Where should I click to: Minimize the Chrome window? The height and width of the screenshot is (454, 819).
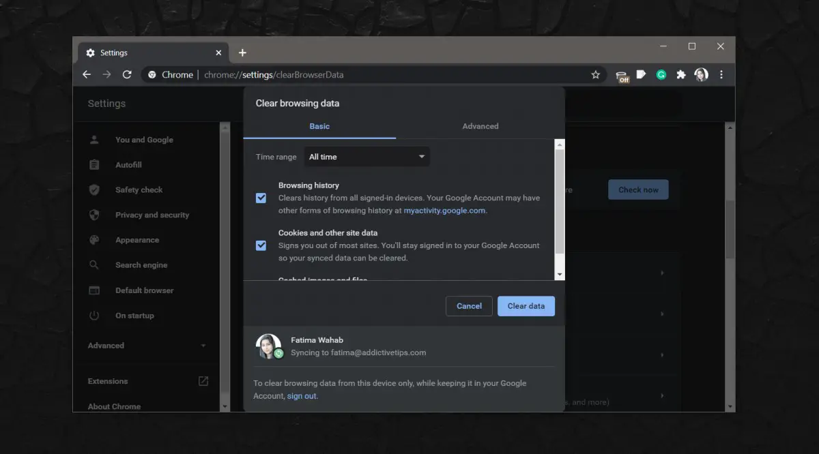663,46
